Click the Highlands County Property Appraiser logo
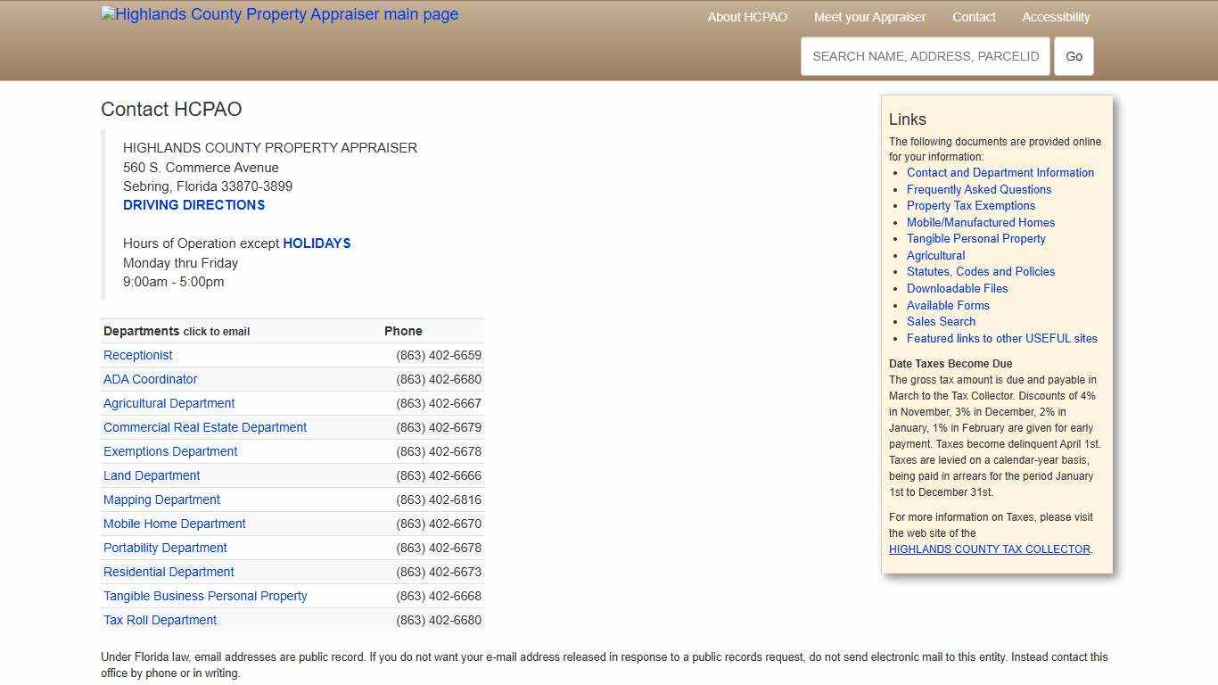The height and width of the screenshot is (685, 1218). tap(279, 14)
